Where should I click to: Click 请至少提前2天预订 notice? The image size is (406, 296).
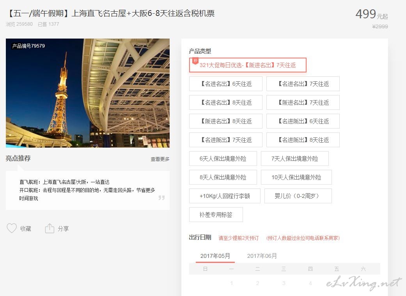coord(238,238)
